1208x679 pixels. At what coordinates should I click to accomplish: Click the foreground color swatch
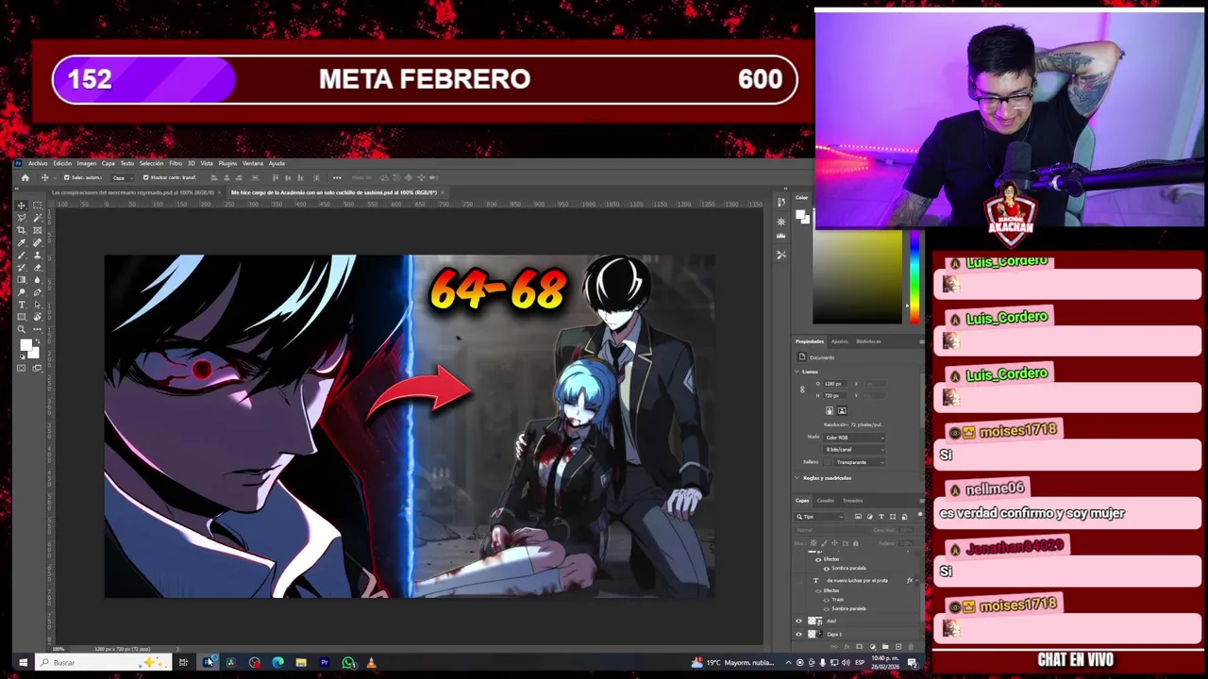[x=25, y=345]
